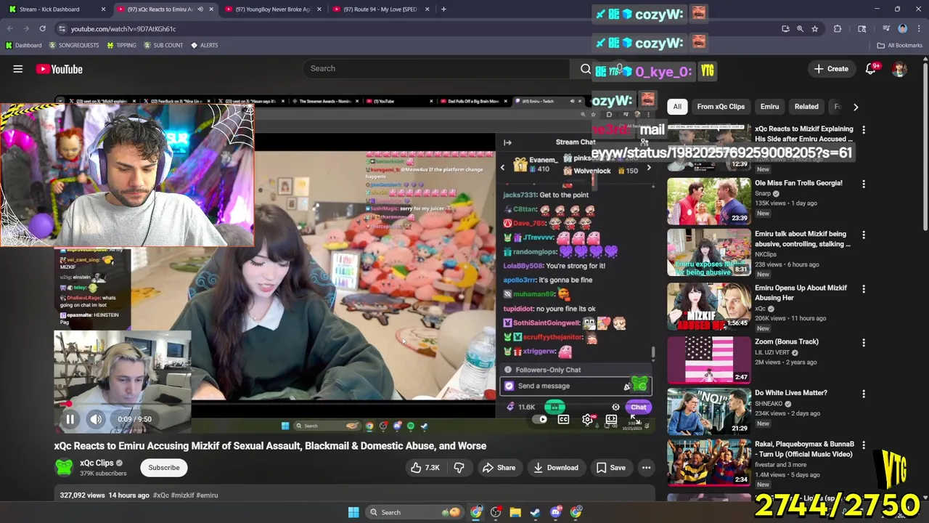Open the browser extensions puzzle icon
This screenshot has height=523, width=929.
click(x=838, y=29)
